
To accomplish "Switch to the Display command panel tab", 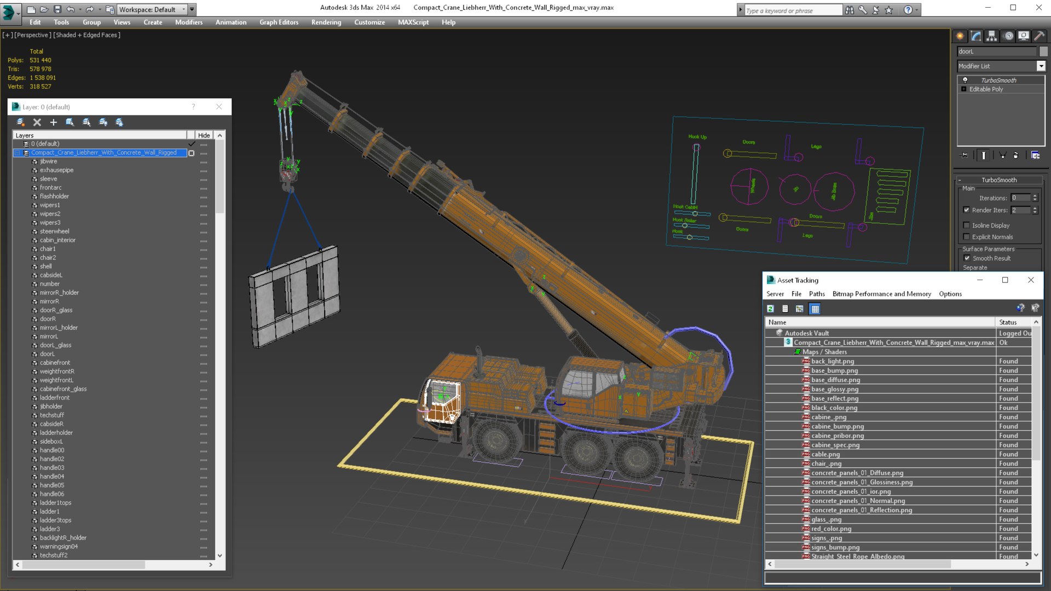I will [x=1024, y=36].
